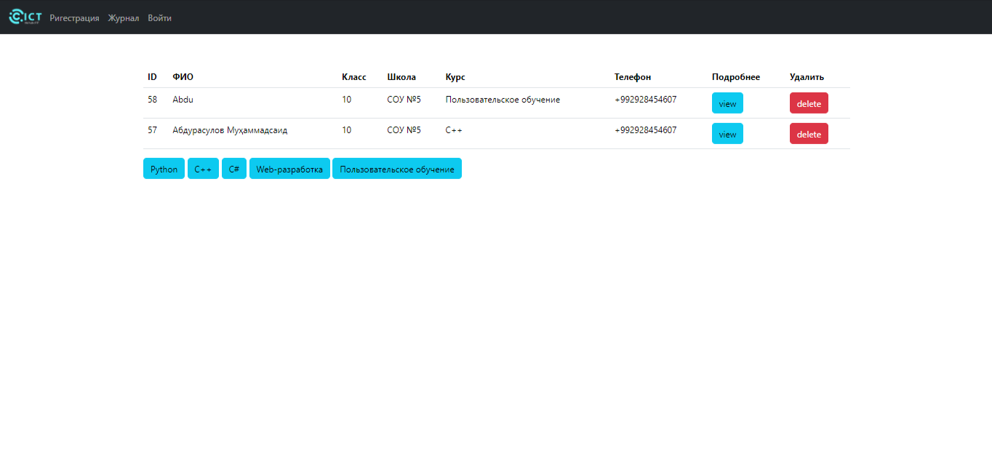The image size is (992, 473).
Task: Click the Курс column header
Action: tap(455, 77)
